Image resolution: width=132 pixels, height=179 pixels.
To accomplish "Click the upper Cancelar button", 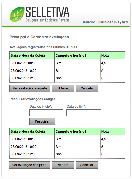I will [x=87, y=88].
